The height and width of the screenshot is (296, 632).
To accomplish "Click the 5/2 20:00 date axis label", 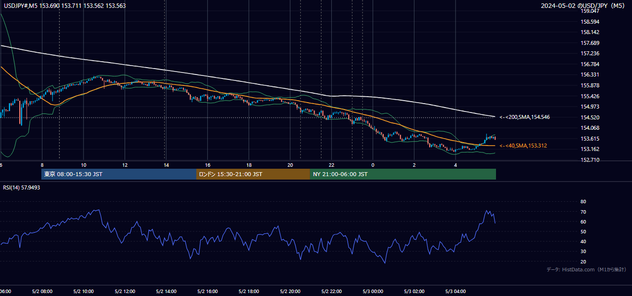I will coord(290,292).
